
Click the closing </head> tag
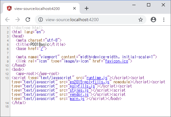coord(19,65)
